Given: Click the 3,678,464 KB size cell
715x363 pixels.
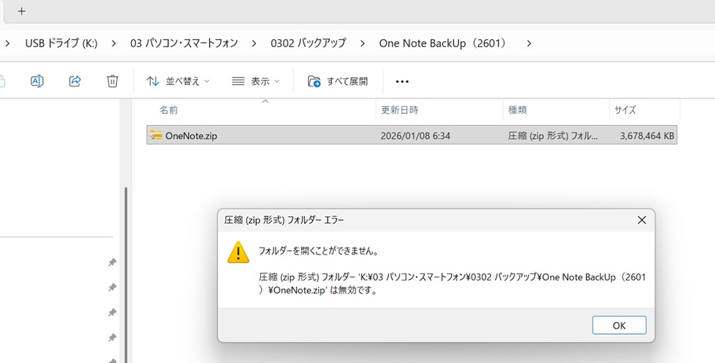Looking at the screenshot, I should click(647, 136).
